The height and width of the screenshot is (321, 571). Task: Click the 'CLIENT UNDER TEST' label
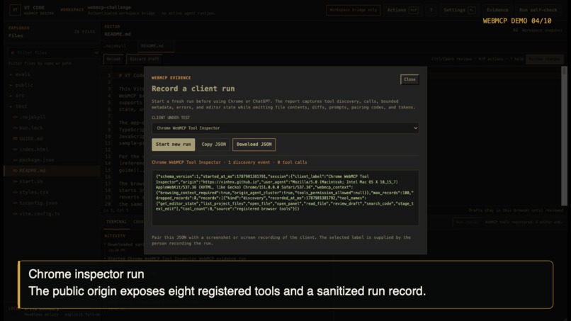pyautogui.click(x=171, y=118)
